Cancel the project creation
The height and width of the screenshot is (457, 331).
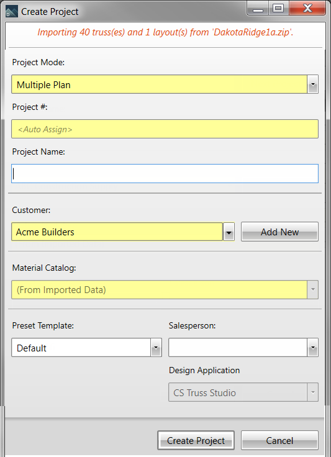pyautogui.click(x=279, y=440)
